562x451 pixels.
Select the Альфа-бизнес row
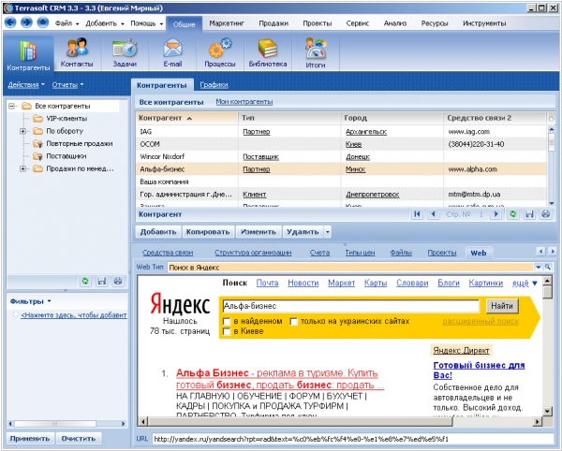341,169
